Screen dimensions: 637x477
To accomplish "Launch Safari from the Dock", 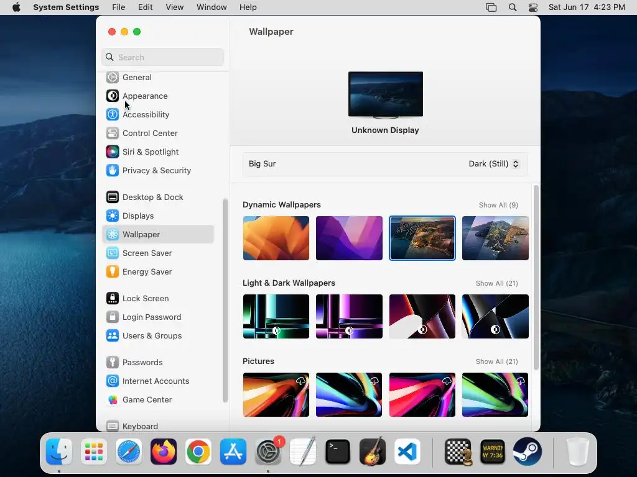I will point(129,452).
